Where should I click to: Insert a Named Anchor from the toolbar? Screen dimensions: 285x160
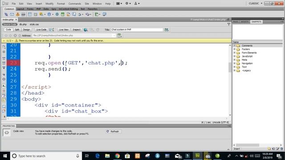(18, 14)
